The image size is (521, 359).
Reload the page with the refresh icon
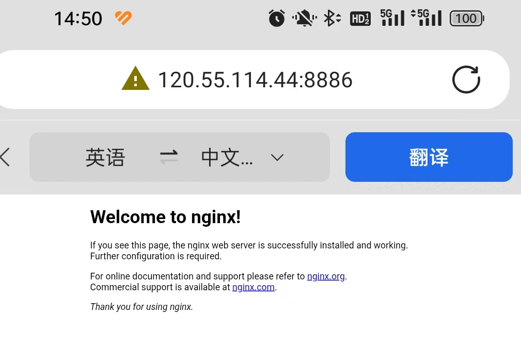coord(466,80)
